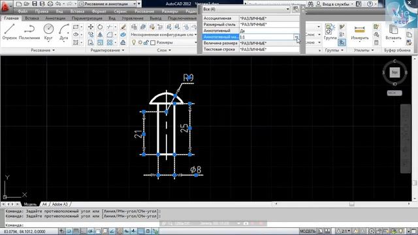The height and width of the screenshot is (235, 418).
Task: Select the Дуга arc tool
Action: 64,32
